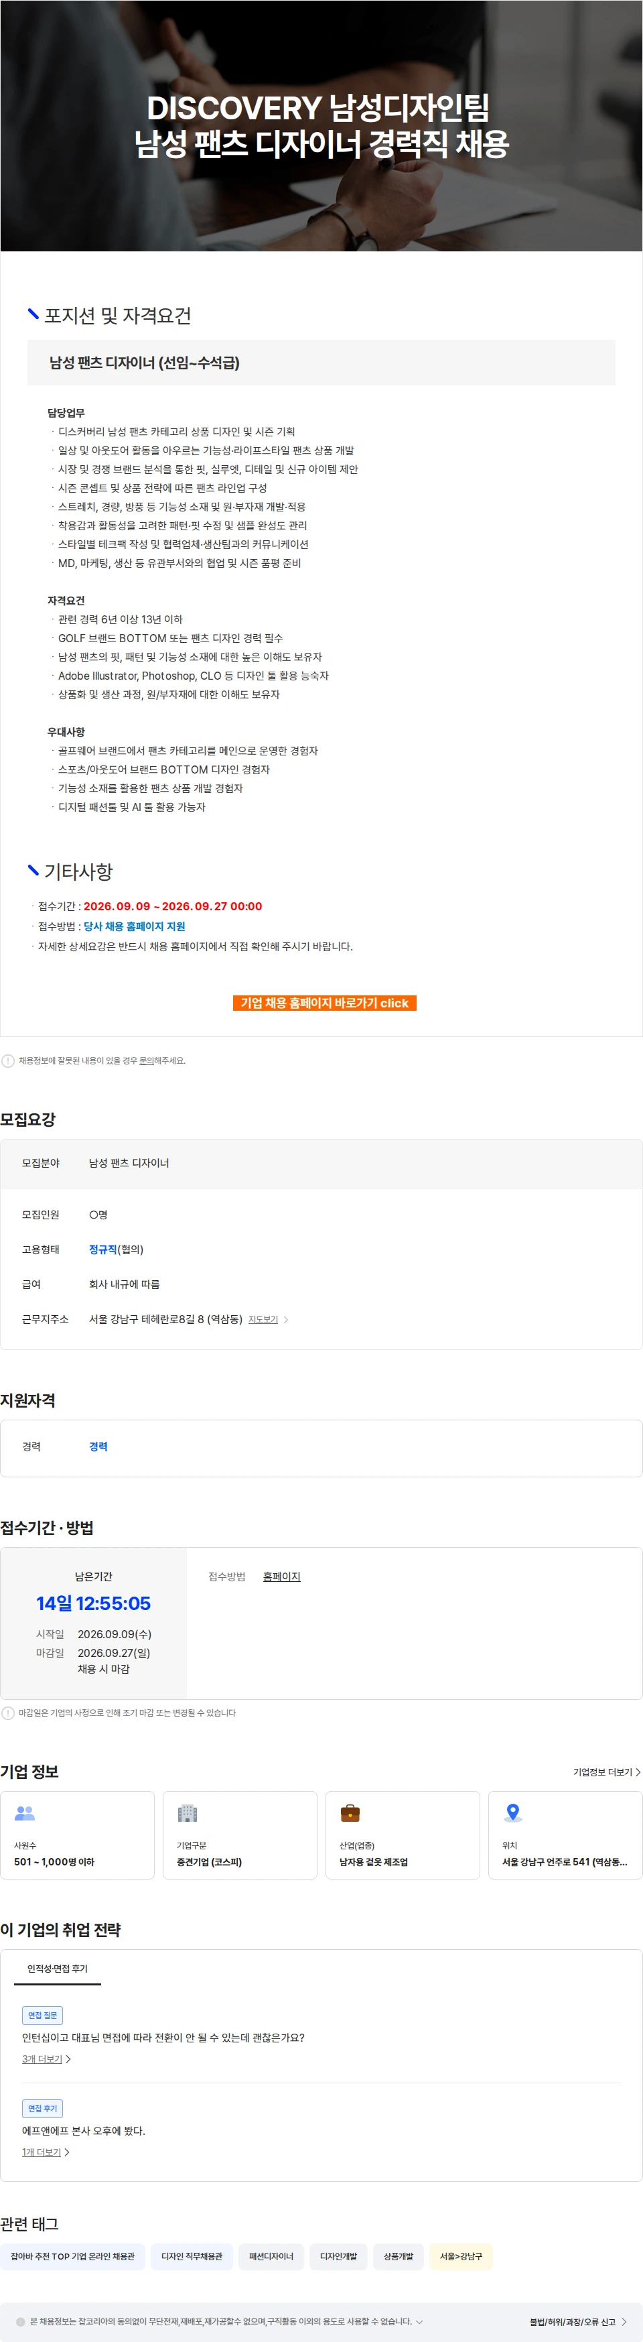Click the 산업(업종) card showing 남자용 겉옷 제조업
Image resolution: width=643 pixels, height=2342 pixels.
coord(403,1835)
